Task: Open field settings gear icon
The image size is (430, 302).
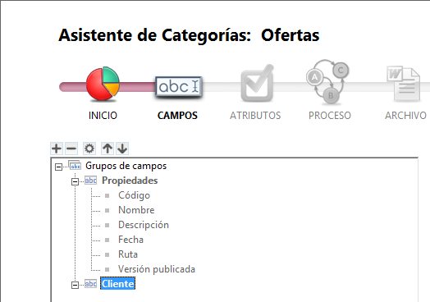Action: point(89,149)
